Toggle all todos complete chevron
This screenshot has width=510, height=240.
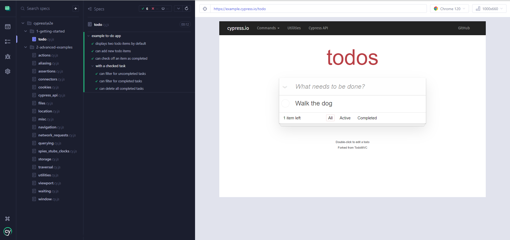285,87
